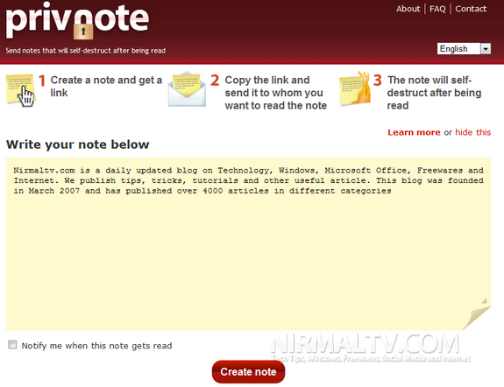The width and height of the screenshot is (504, 387).
Task: Click the sticky note with hand cursor icon
Action: click(20, 90)
